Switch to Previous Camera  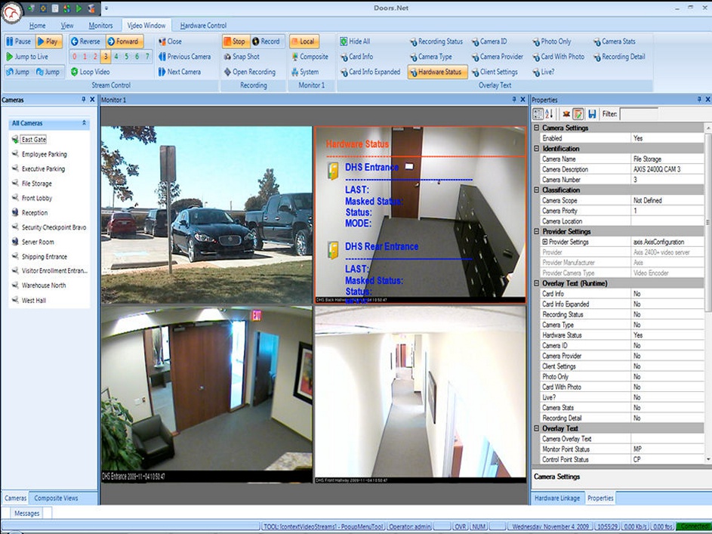pos(185,57)
